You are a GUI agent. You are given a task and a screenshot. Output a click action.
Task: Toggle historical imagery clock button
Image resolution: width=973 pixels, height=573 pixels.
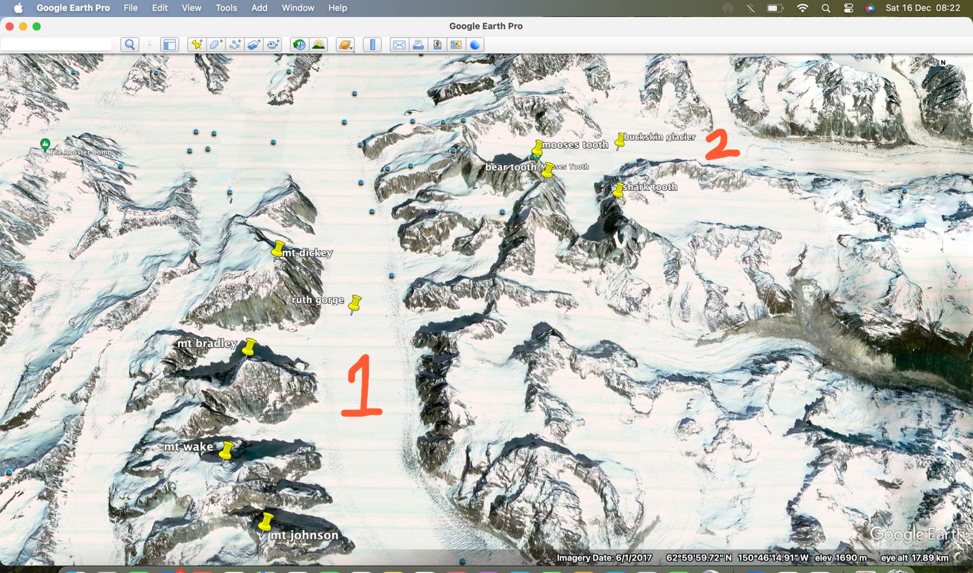(299, 44)
